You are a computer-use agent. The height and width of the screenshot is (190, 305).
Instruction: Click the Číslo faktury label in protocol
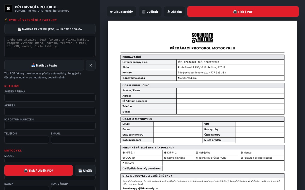(212, 135)
